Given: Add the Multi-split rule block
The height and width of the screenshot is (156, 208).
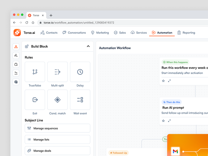Looking at the screenshot, I should point(58,72).
